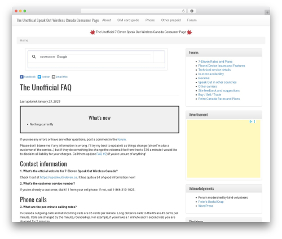Click the centered Unofficial 7-Eleven Speak Out title
Image resolution: width=282 pixels, height=239 pixels.
[x=141, y=32]
